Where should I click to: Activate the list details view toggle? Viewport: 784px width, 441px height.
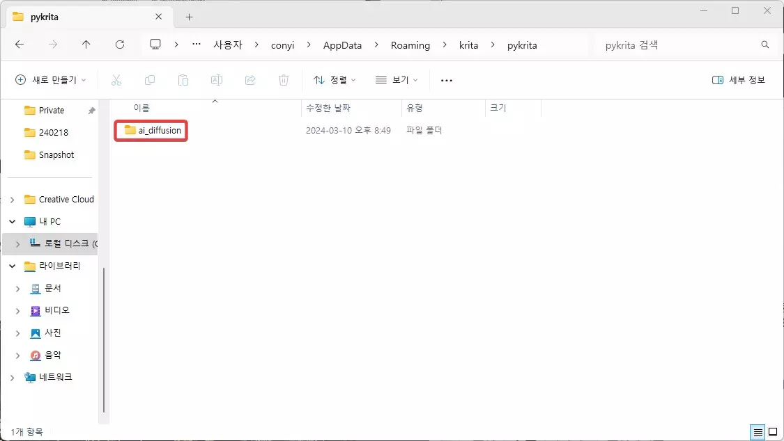757,432
